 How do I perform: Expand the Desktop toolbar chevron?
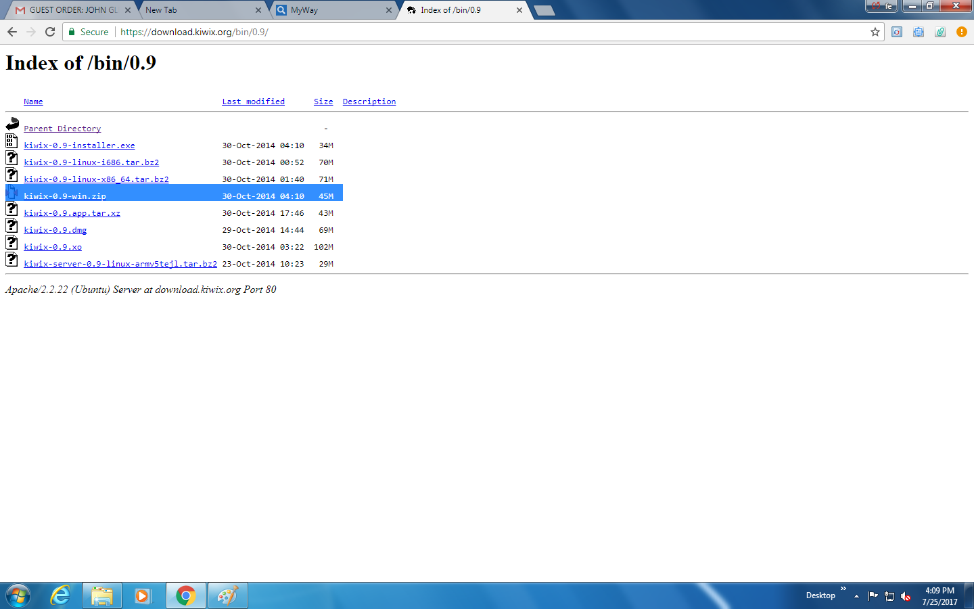tap(843, 589)
